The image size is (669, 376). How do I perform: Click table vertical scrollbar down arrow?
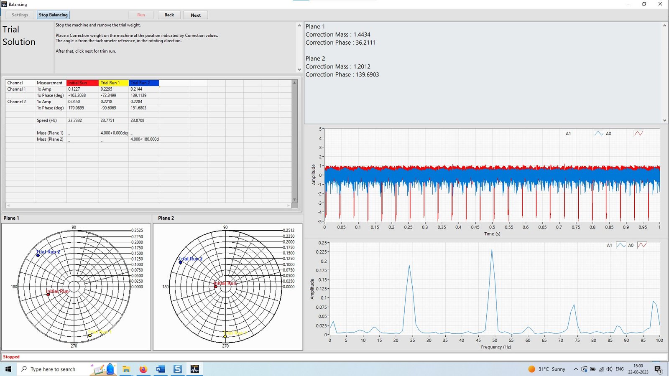(294, 200)
